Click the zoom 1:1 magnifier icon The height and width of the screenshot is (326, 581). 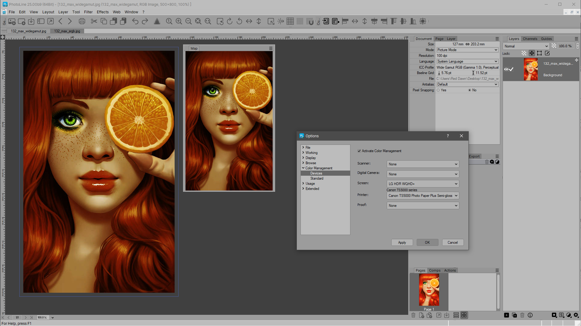169,21
